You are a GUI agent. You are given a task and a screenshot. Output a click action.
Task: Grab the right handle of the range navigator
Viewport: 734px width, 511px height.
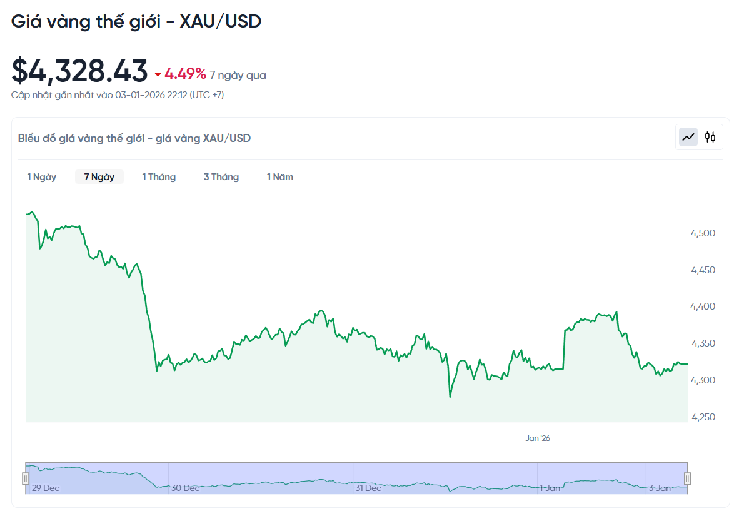687,478
